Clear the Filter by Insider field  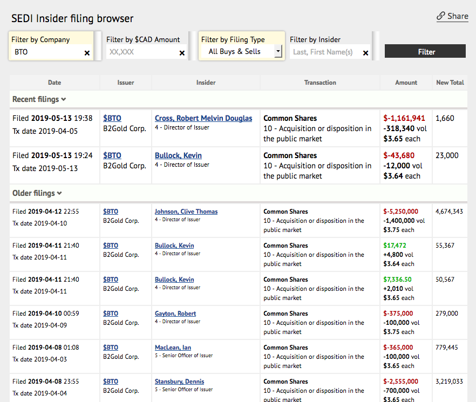pyautogui.click(x=365, y=53)
